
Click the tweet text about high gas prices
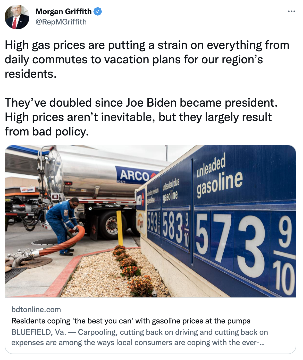147,59
